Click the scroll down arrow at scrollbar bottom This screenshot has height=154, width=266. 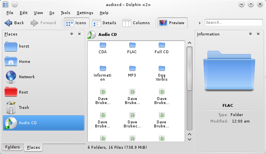click(189, 139)
